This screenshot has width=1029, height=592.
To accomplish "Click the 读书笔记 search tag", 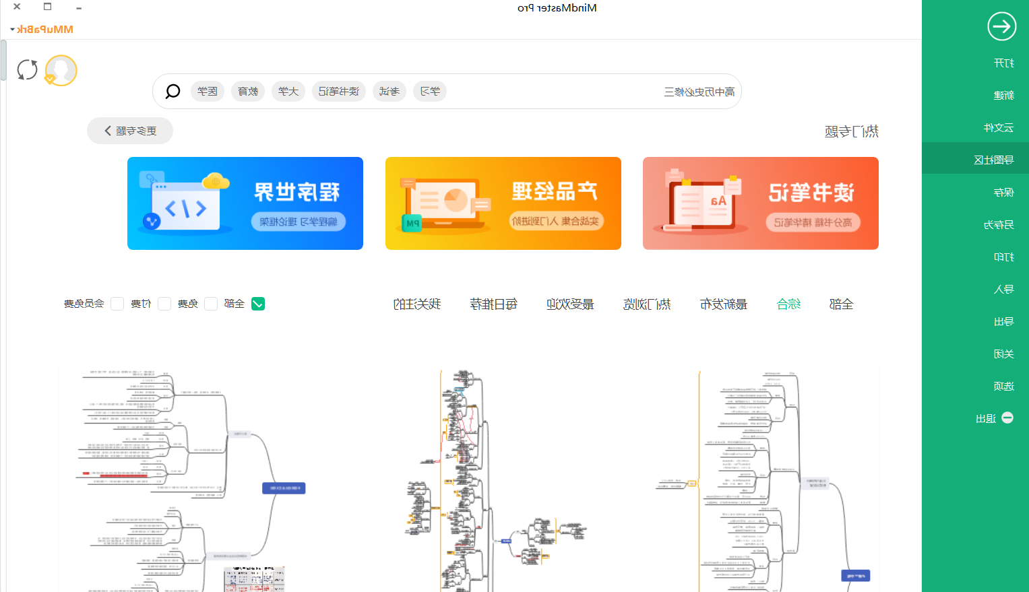I will click(x=339, y=92).
